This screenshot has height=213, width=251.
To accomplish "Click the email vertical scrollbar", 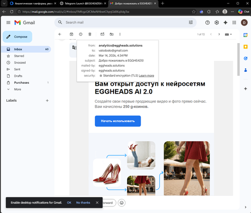I will click(x=238, y=59).
